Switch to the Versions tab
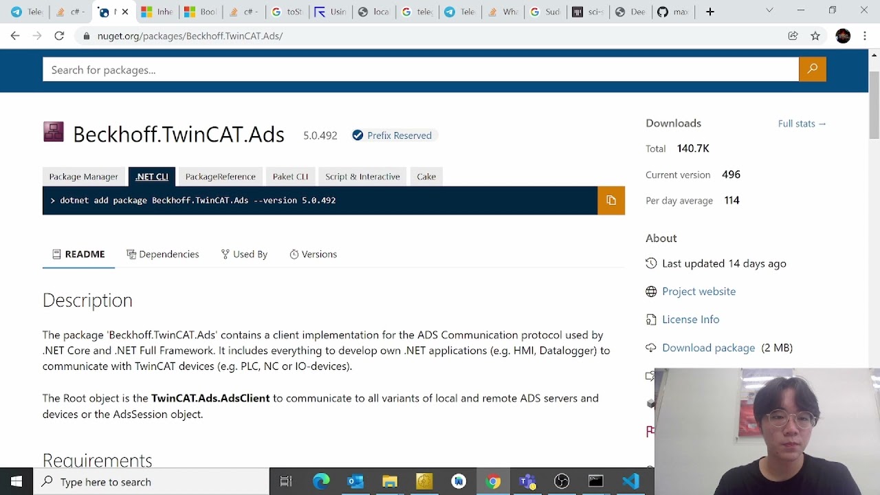Viewport: 880px width, 495px height. (313, 254)
